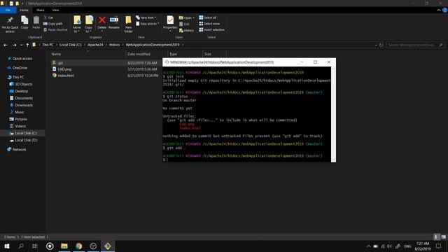Open recent locations dropdown arrow
Screen dimensions: 448x252
(22, 45)
